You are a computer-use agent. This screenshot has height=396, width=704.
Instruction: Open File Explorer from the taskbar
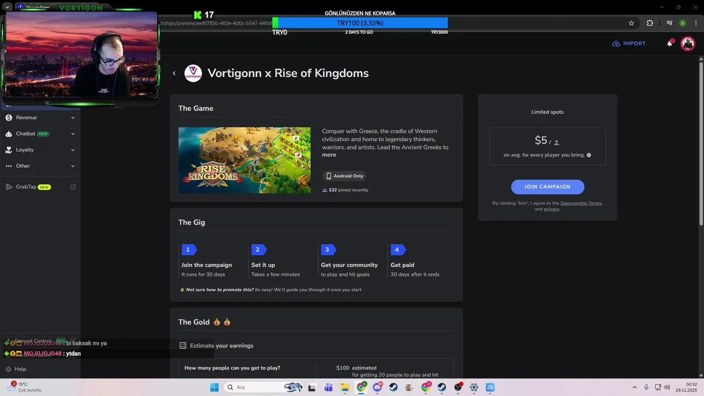click(x=345, y=387)
